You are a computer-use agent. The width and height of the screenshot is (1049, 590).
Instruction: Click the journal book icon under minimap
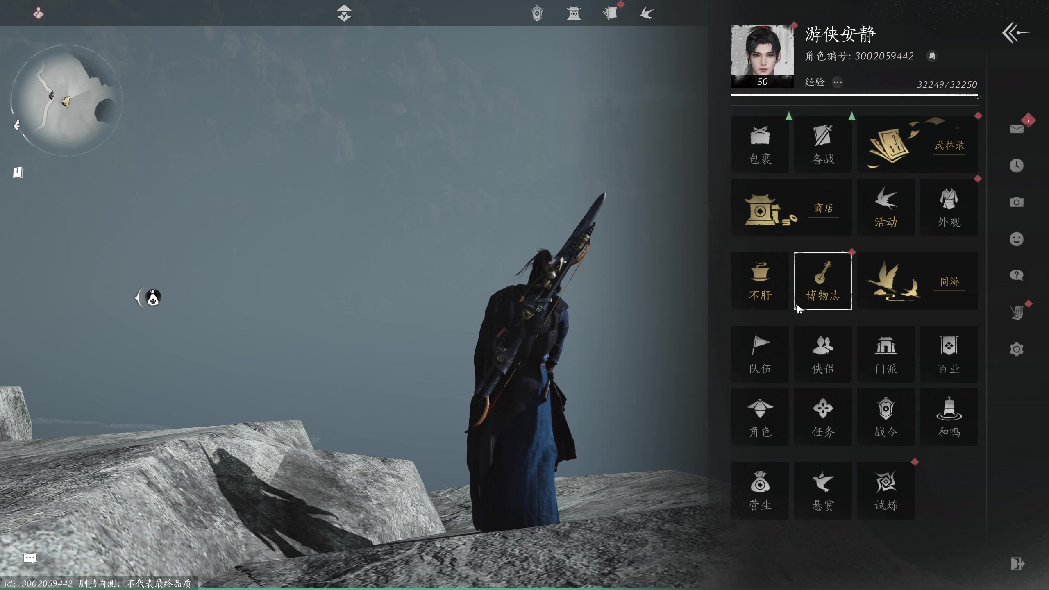[x=18, y=172]
